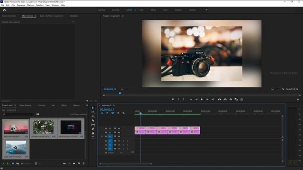Toggle nest sequence insert mode

coord(102,113)
